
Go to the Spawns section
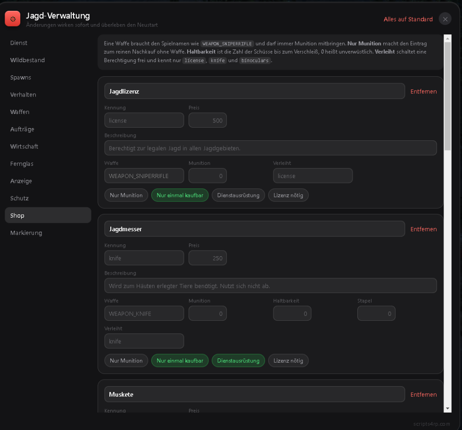(48, 77)
